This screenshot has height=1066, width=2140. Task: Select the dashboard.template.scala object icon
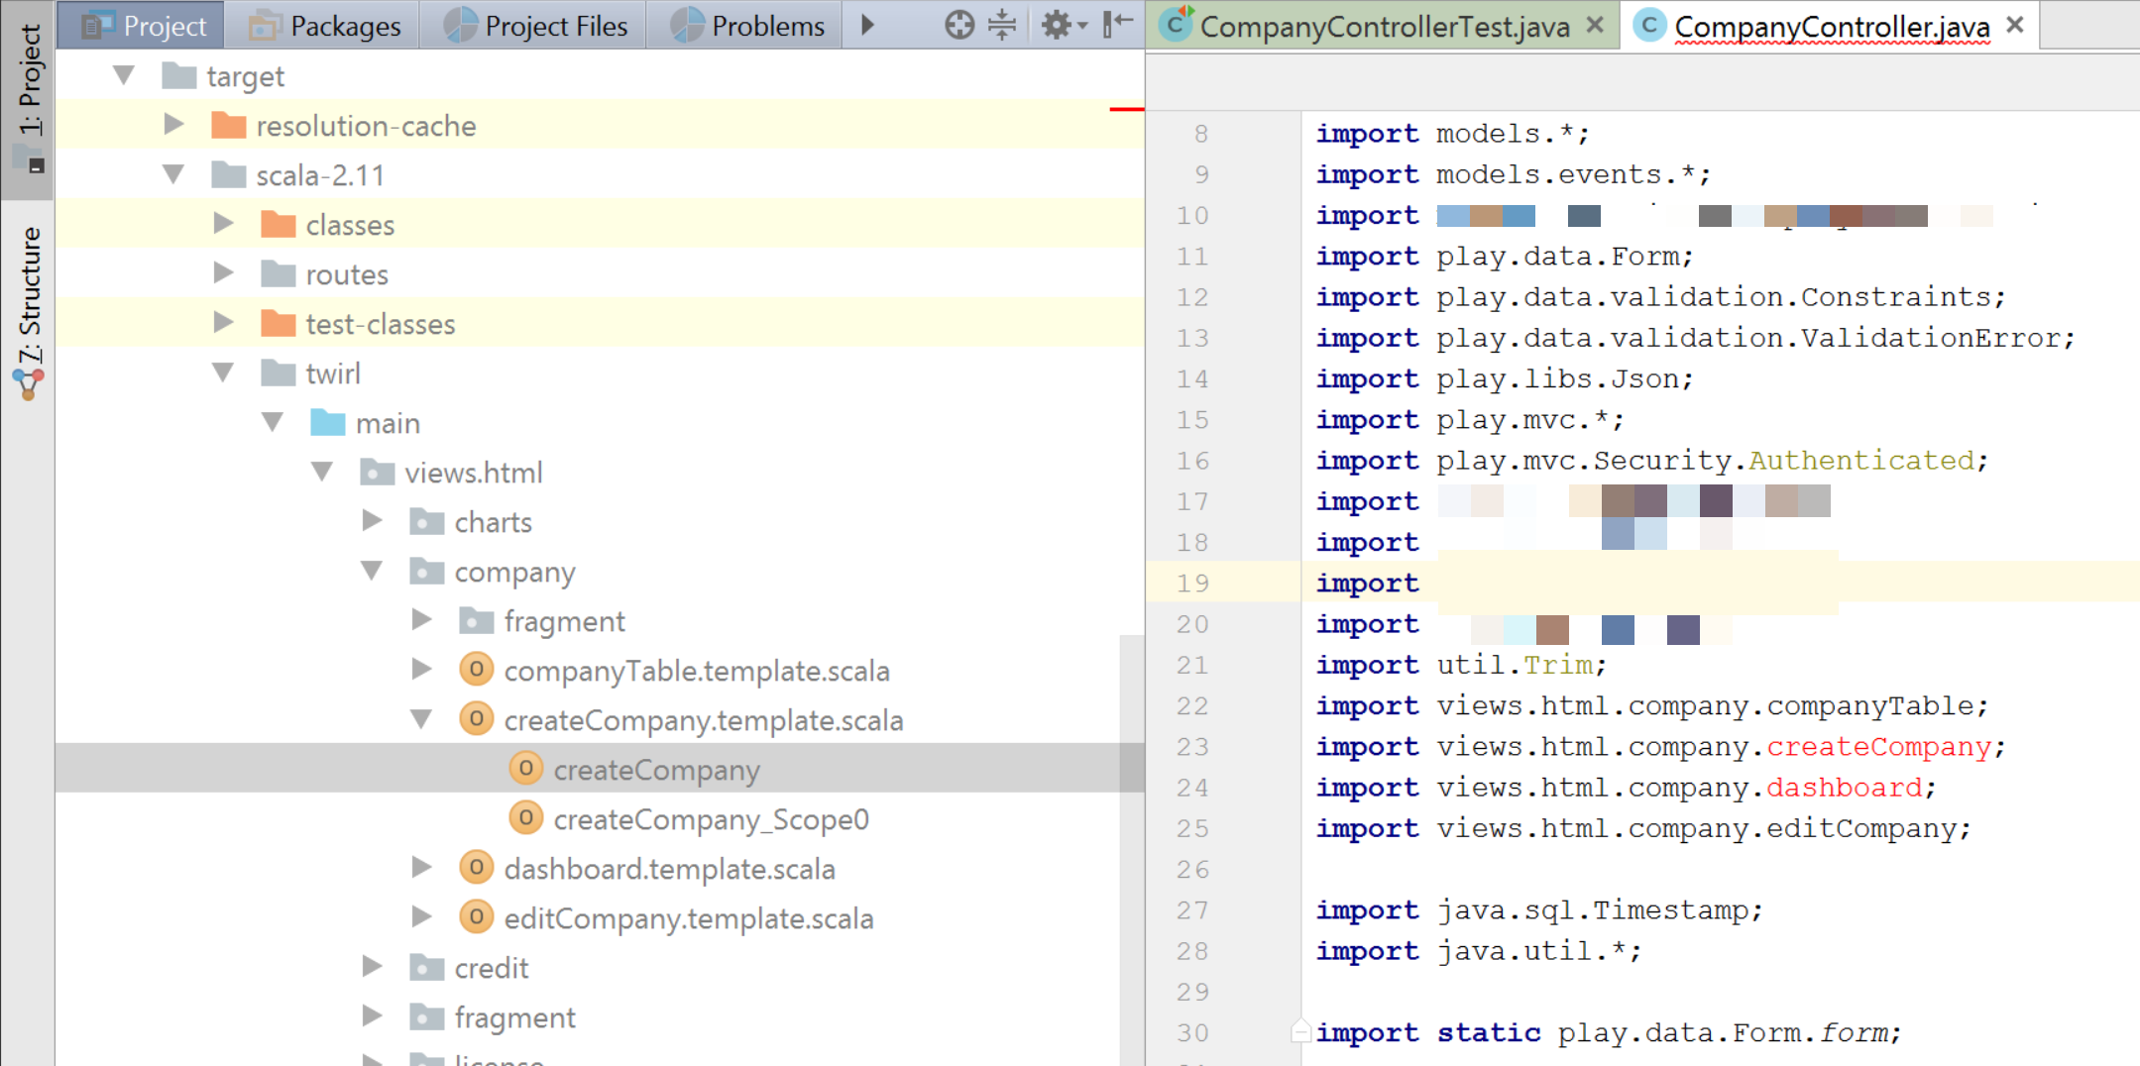click(476, 868)
